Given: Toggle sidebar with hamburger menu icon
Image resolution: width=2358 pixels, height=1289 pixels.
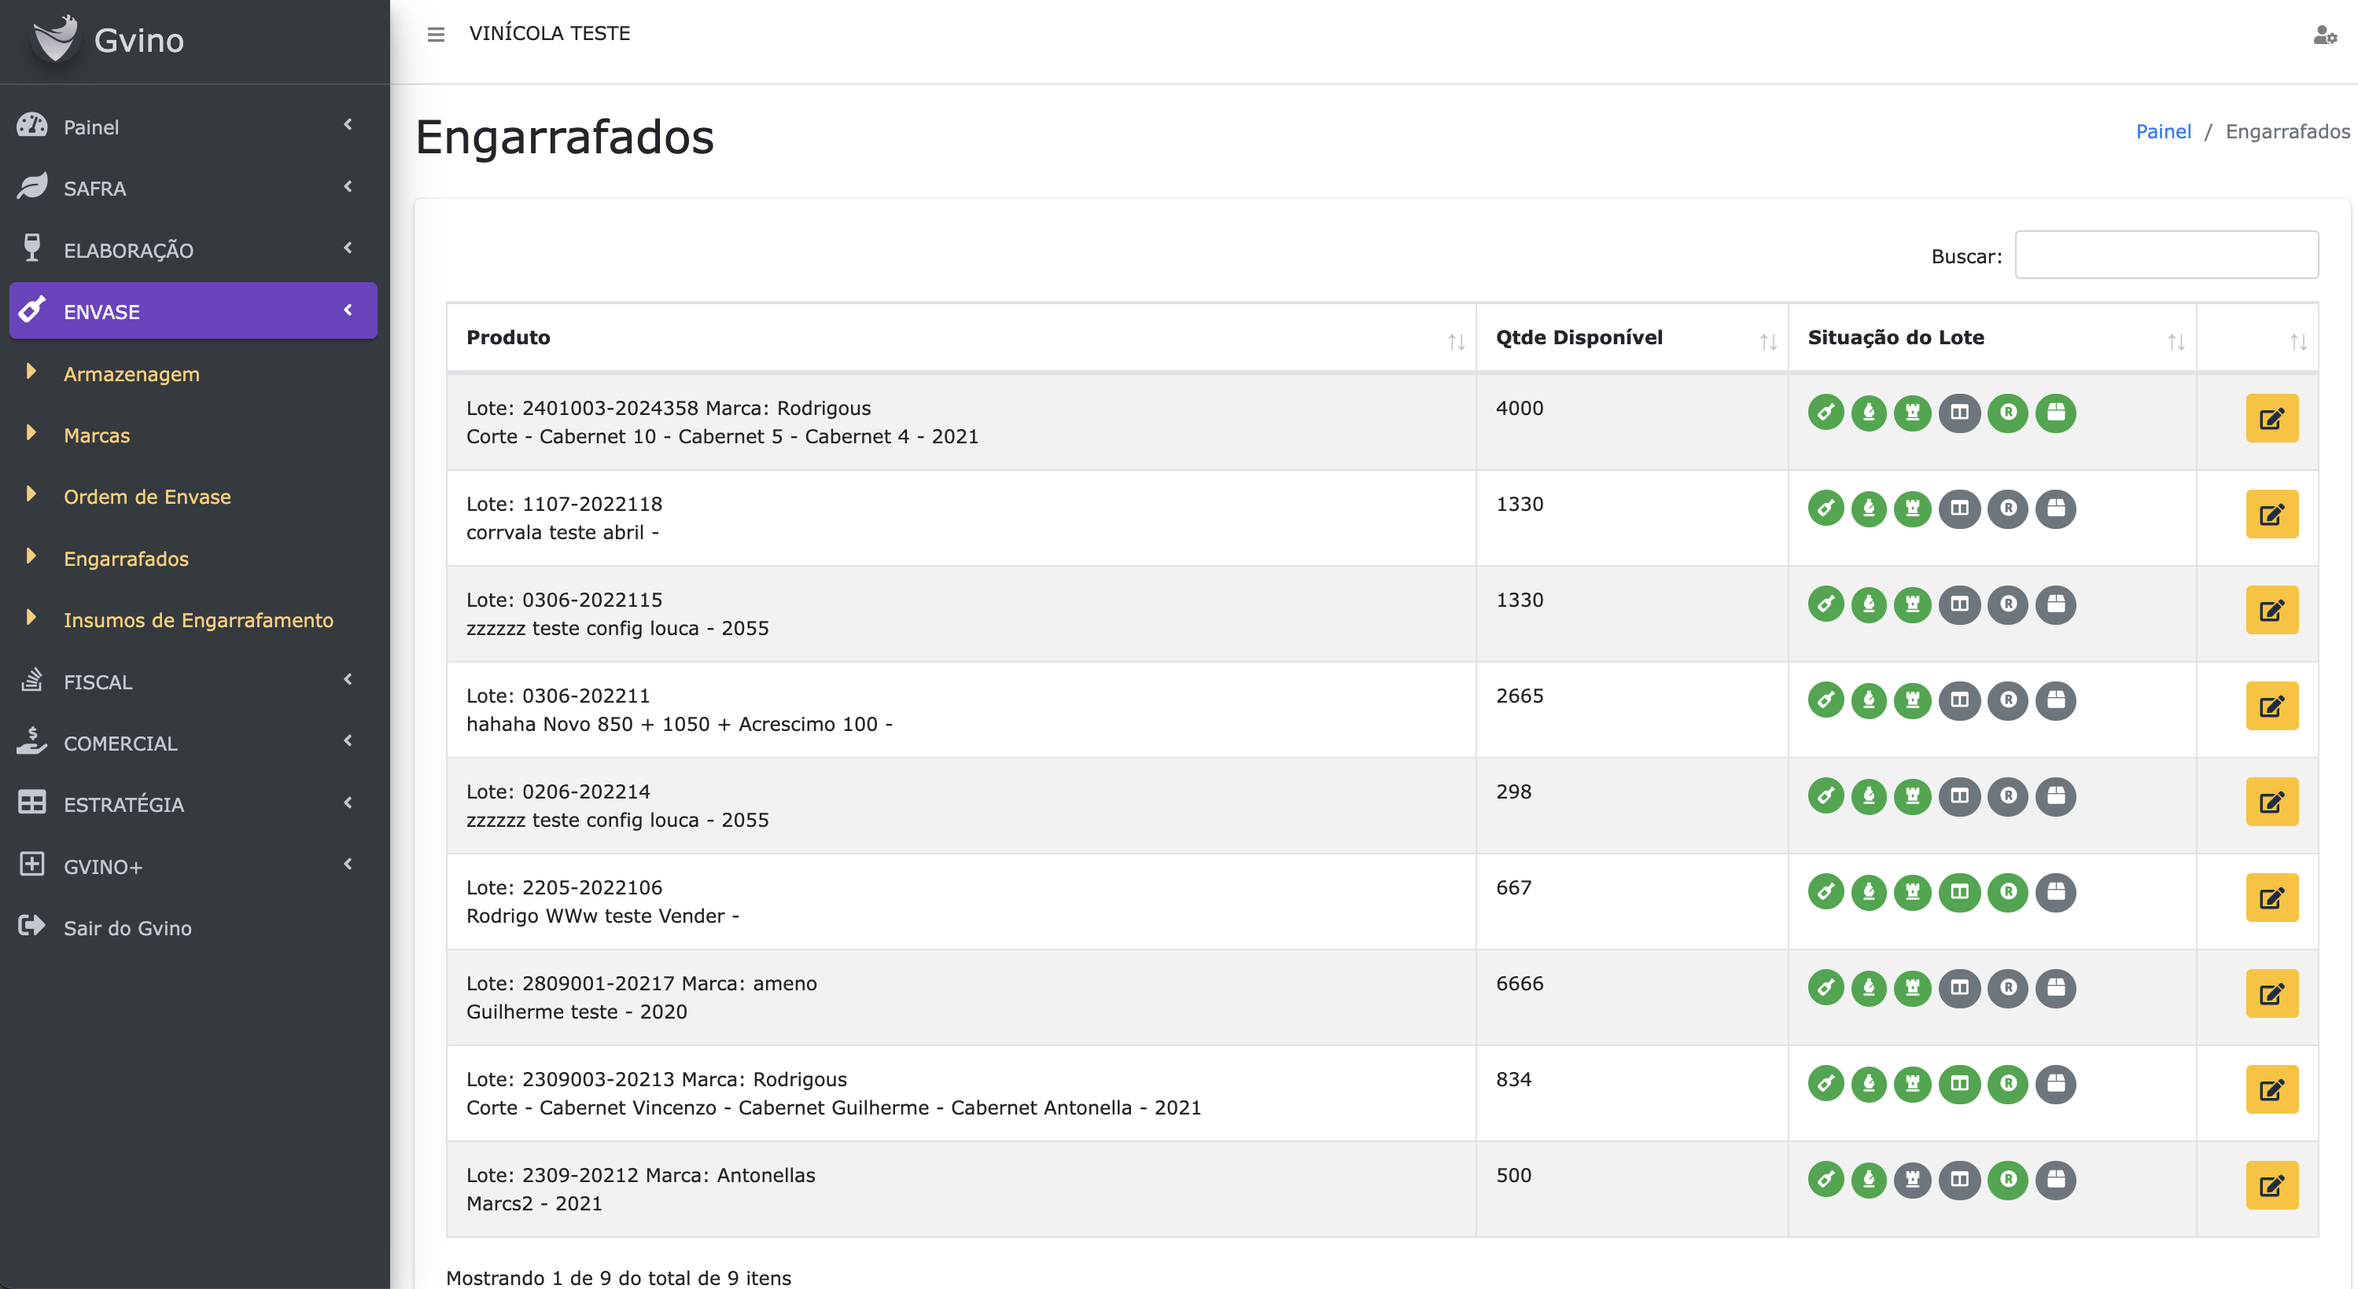Looking at the screenshot, I should click(x=436, y=35).
